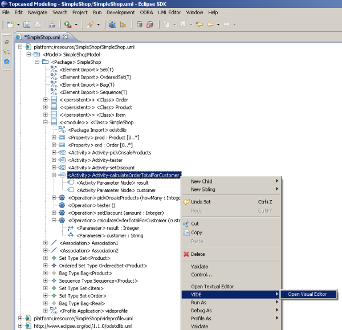342x330 pixels.
Task: Close the SimpleShop.uml editor tab
Action: point(66,37)
